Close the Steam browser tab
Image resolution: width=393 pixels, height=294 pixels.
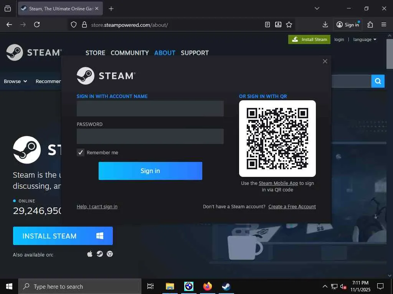[97, 8]
